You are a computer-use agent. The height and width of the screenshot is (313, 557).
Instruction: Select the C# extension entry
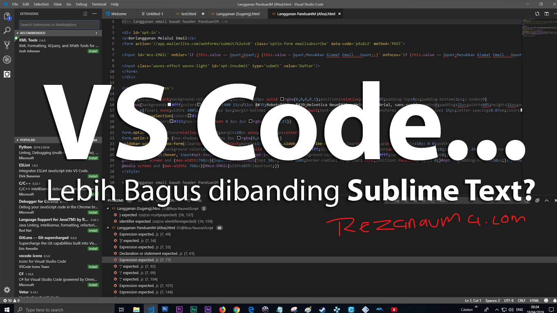[x=58, y=279]
